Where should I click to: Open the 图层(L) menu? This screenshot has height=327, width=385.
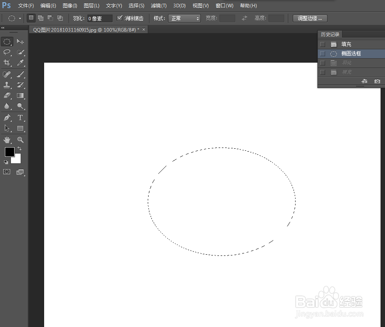click(91, 6)
